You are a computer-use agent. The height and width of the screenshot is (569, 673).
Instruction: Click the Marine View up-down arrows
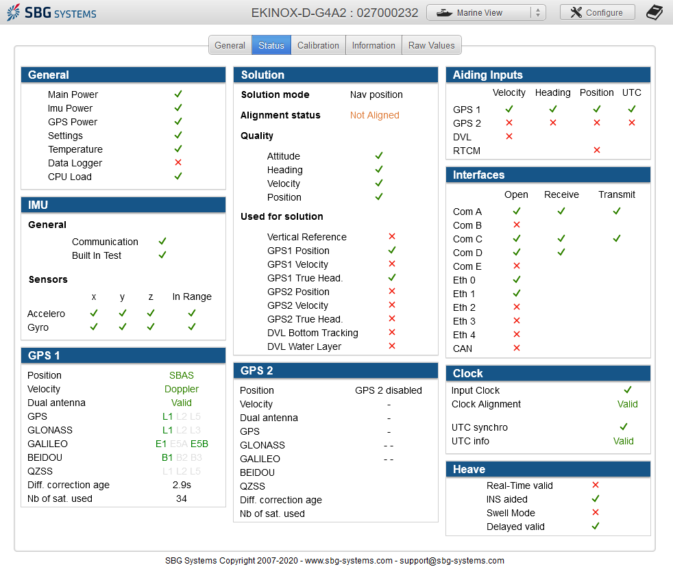tap(538, 13)
